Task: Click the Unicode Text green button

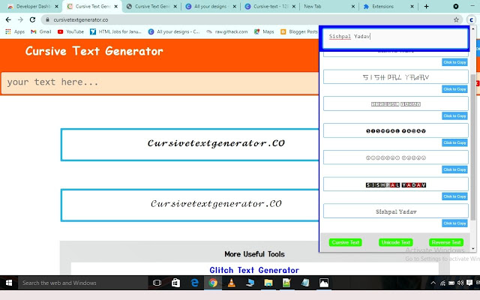Action: tap(395, 242)
